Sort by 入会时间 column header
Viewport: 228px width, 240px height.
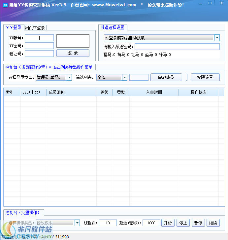154,92
